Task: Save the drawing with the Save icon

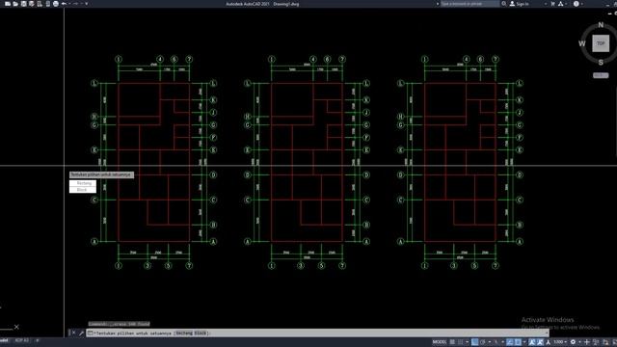Action: (x=23, y=4)
